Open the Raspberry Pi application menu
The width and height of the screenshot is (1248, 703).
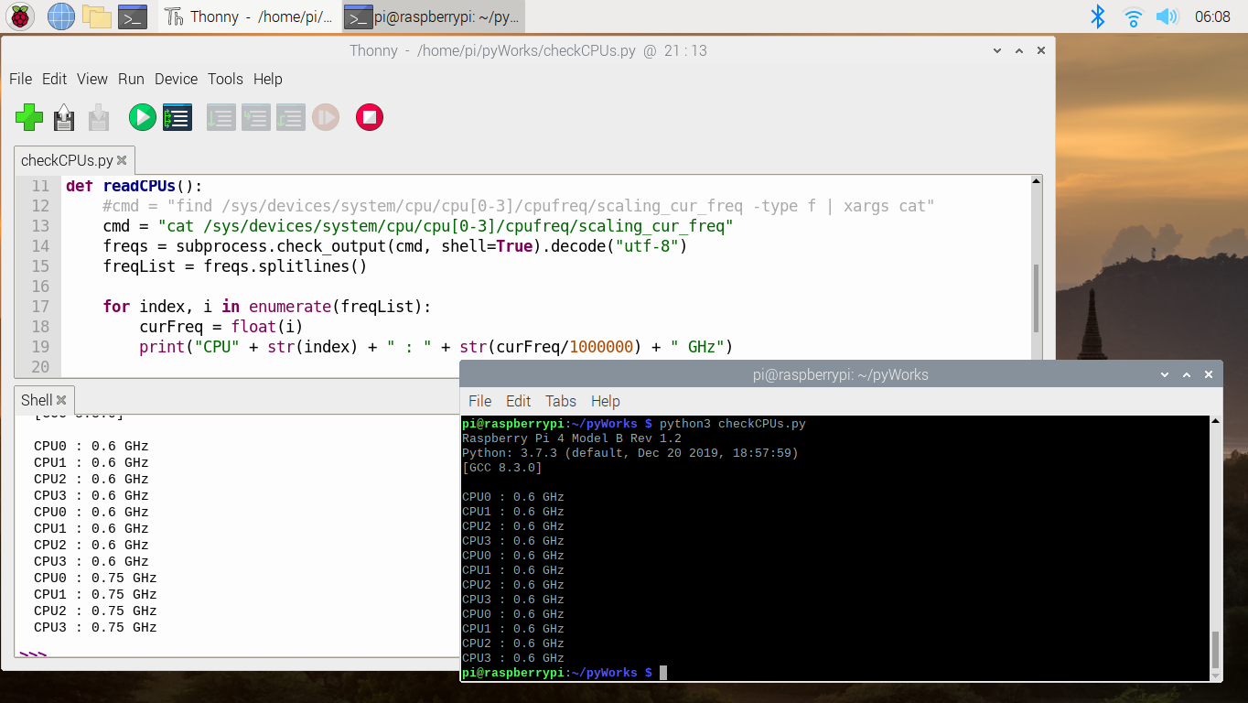pyautogui.click(x=19, y=16)
